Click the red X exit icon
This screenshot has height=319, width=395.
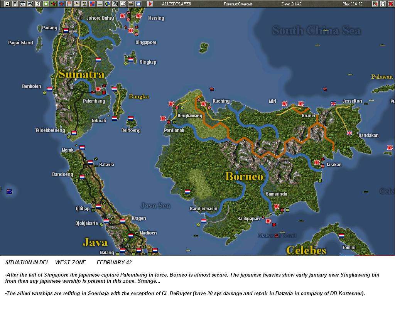pyautogui.click(x=390, y=4)
